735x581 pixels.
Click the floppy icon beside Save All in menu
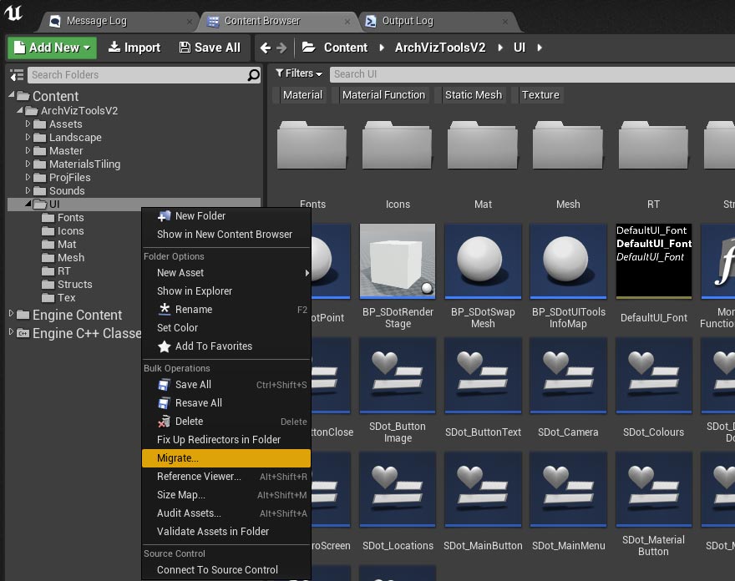point(164,385)
